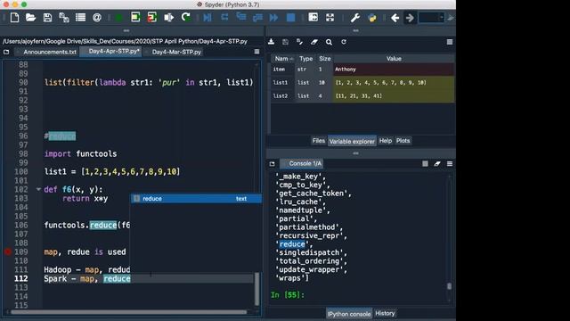Viewport: 570px width, 321px height.
Task: Open Preferences via the wrench icon
Action: pyautogui.click(x=354, y=18)
